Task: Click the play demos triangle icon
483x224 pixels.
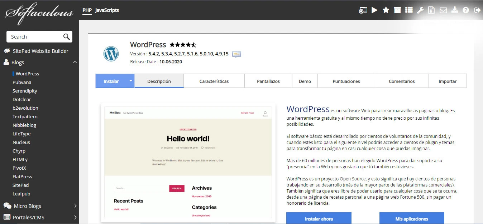Action: coord(374,10)
